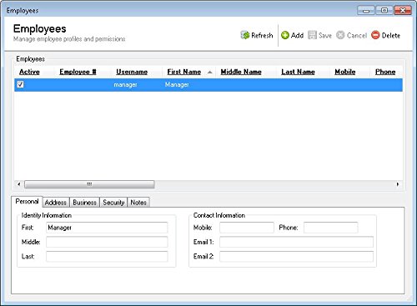417x306 pixels.
Task: Uncheck the Active checkbox for manager
Action: 20,84
